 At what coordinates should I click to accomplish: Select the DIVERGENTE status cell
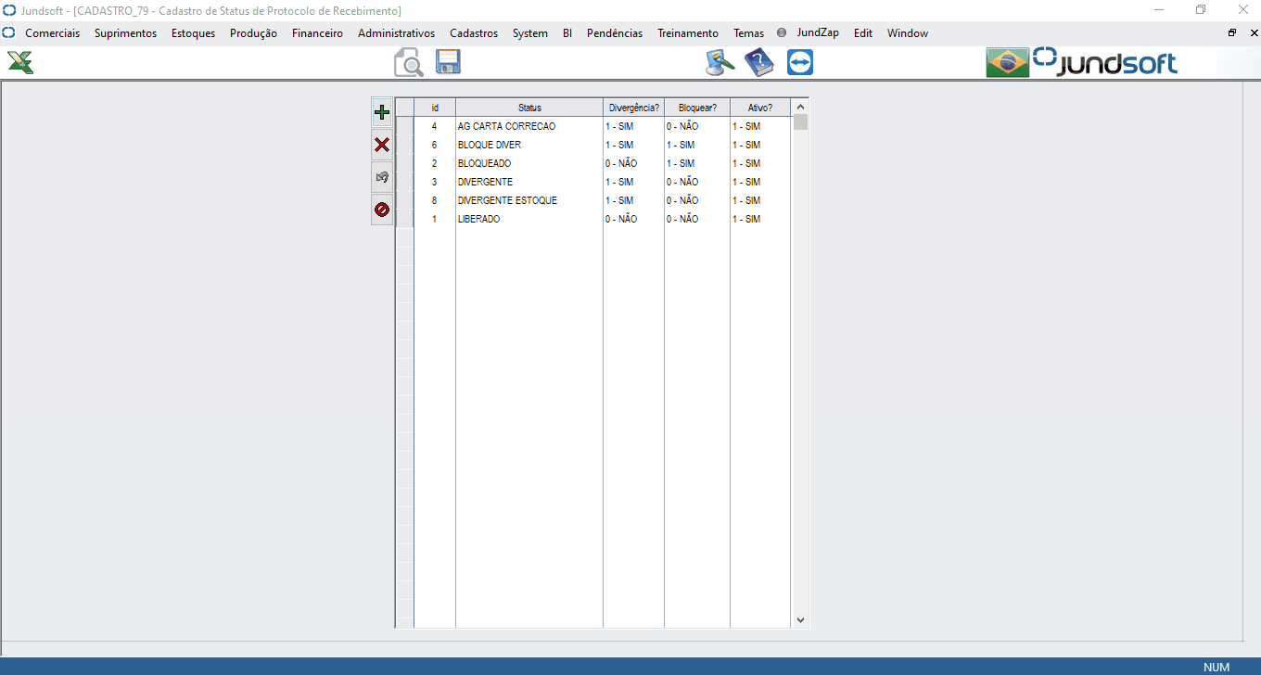pyautogui.click(x=529, y=182)
